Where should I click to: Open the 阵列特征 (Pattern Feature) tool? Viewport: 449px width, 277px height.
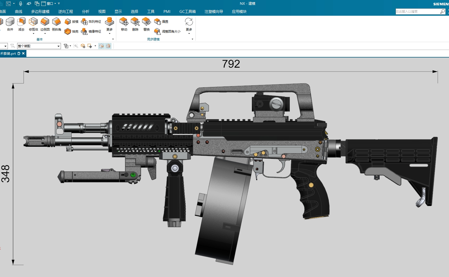[91, 22]
